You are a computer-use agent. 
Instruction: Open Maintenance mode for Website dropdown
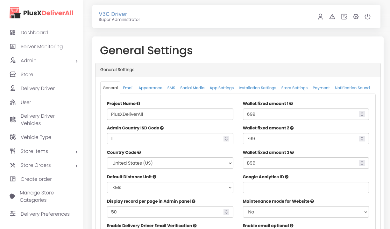click(306, 212)
